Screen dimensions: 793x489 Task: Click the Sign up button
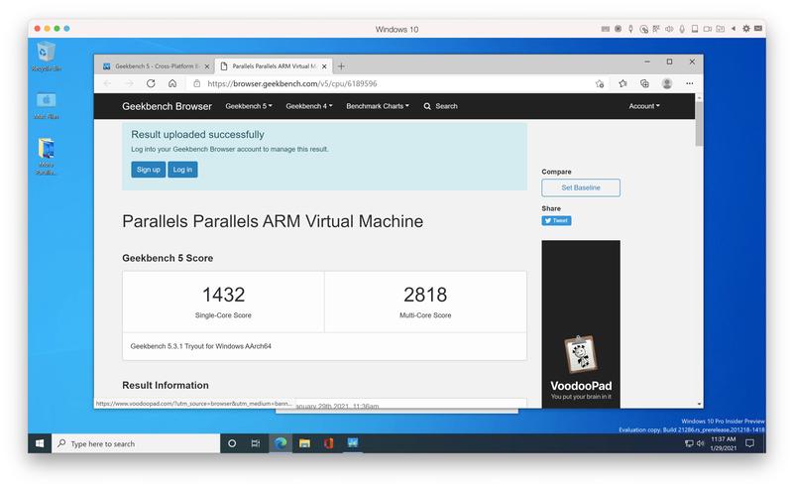tap(148, 170)
